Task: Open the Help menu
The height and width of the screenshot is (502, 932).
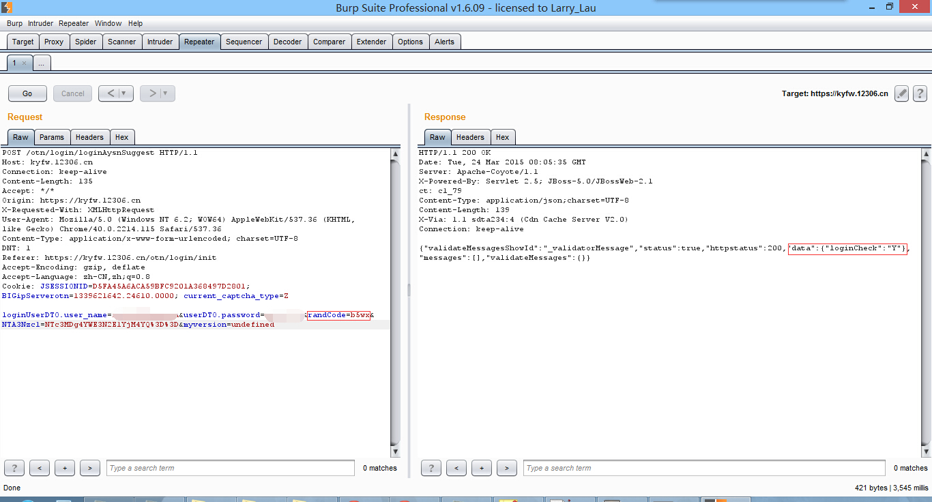Action: coord(135,23)
